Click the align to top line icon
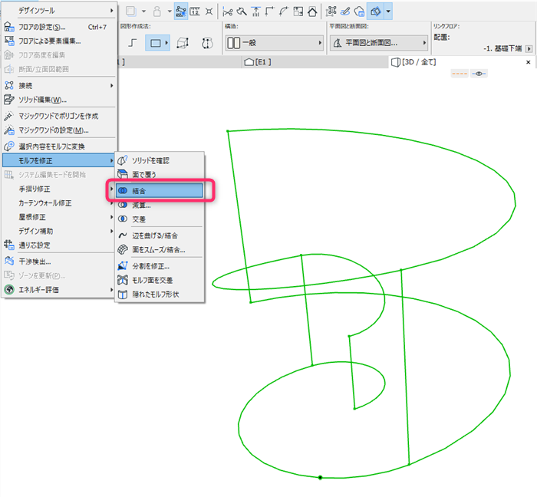 255,12
